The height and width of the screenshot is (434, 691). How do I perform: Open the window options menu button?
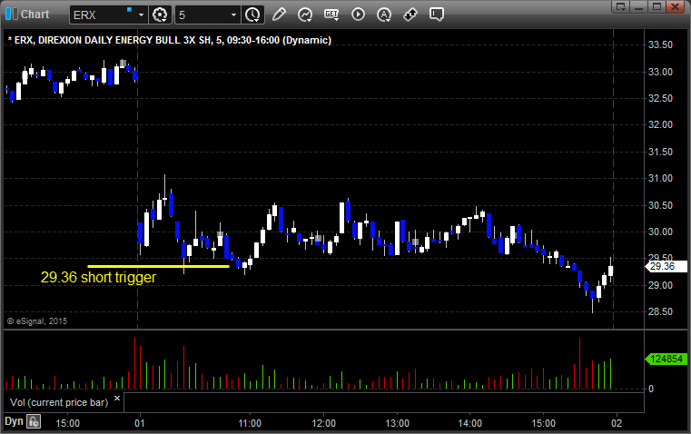coord(621,6)
